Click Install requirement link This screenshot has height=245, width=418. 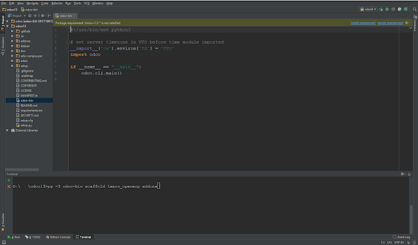click(363, 23)
